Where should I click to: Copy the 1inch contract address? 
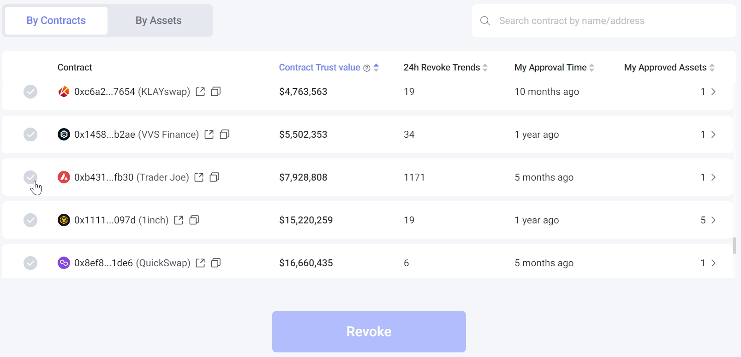194,220
